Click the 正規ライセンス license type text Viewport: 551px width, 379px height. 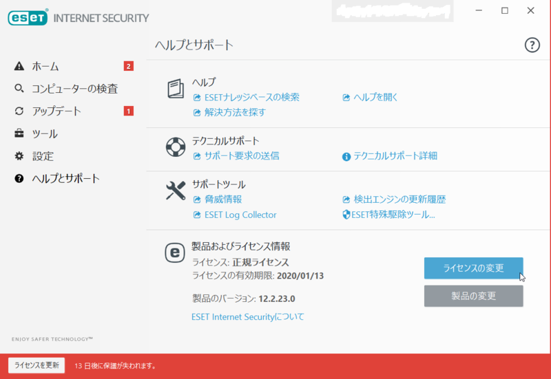click(260, 263)
